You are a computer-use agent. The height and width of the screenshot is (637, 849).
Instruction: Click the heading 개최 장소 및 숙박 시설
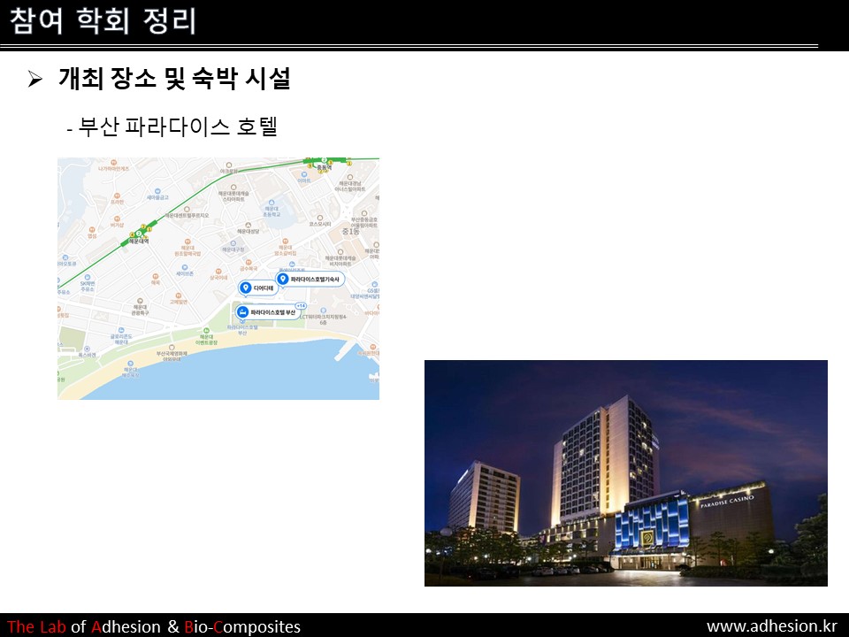point(174,79)
